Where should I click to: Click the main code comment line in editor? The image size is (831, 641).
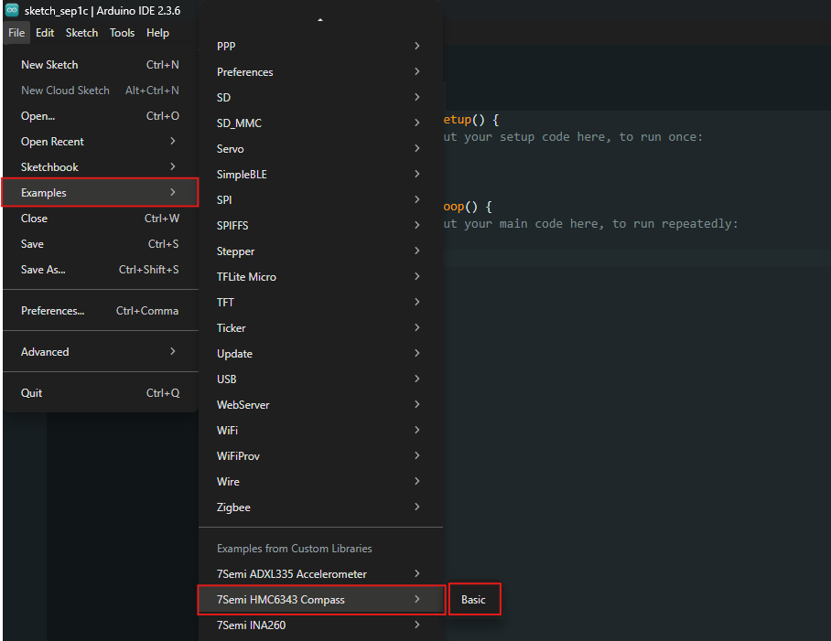pyautogui.click(x=590, y=224)
